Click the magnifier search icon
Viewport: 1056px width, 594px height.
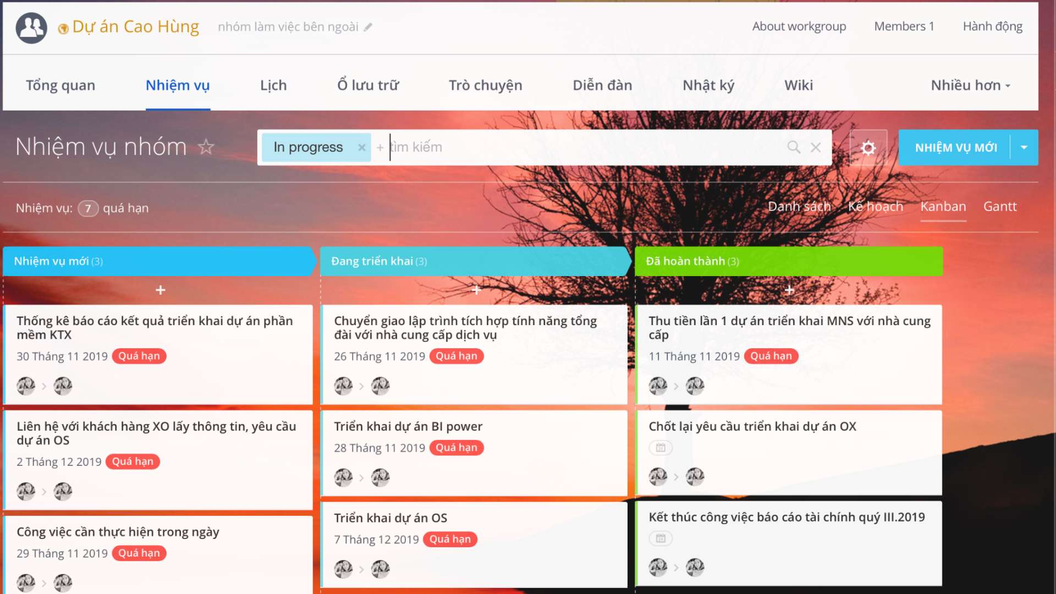[793, 147]
